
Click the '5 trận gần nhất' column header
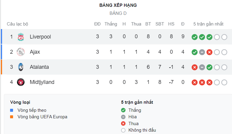(208, 24)
